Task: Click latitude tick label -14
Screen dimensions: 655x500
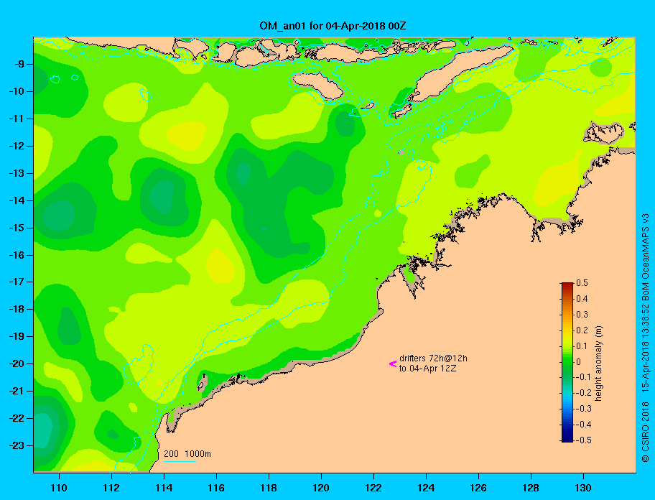Action: [16, 200]
